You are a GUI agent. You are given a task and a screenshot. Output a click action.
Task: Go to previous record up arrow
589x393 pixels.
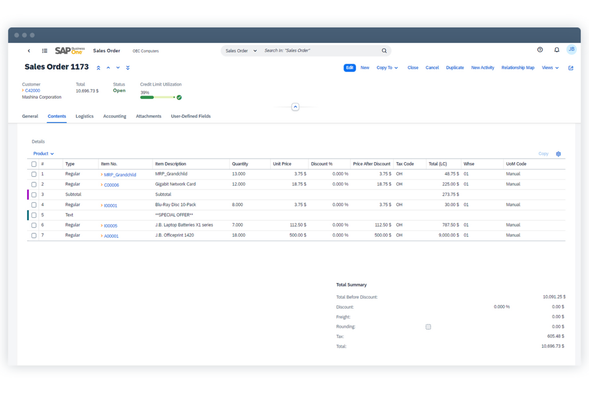pos(108,68)
